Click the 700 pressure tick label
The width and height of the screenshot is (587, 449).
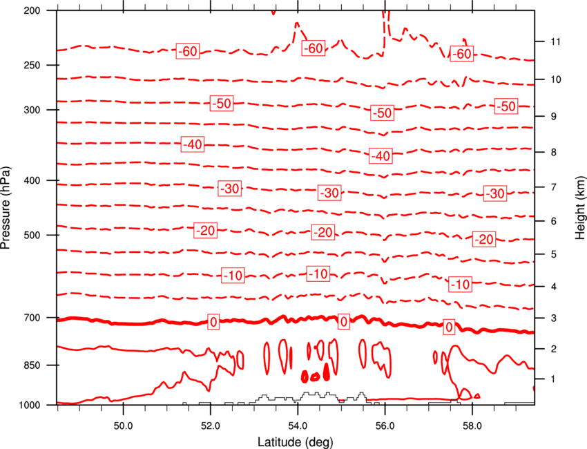click(32, 318)
